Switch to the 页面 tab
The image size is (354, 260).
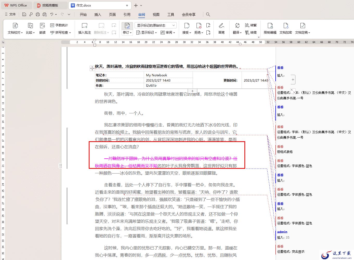(112, 15)
